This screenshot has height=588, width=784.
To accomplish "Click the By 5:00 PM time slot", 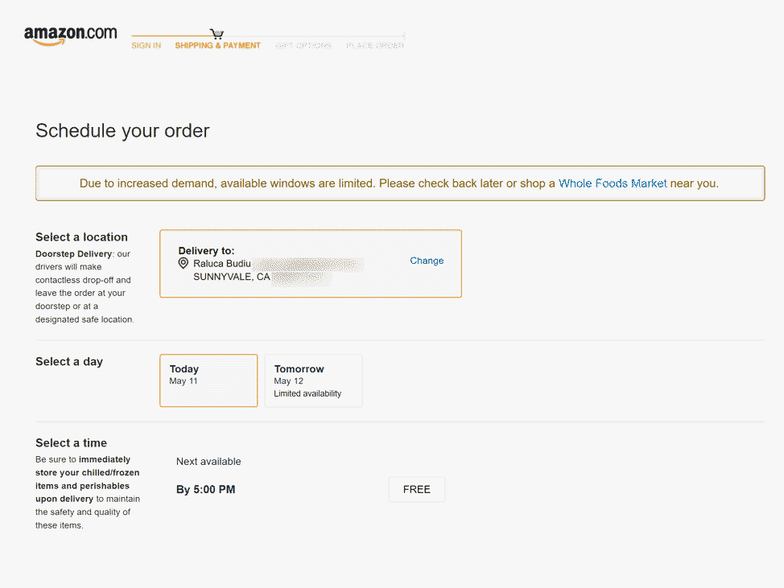I will [205, 489].
